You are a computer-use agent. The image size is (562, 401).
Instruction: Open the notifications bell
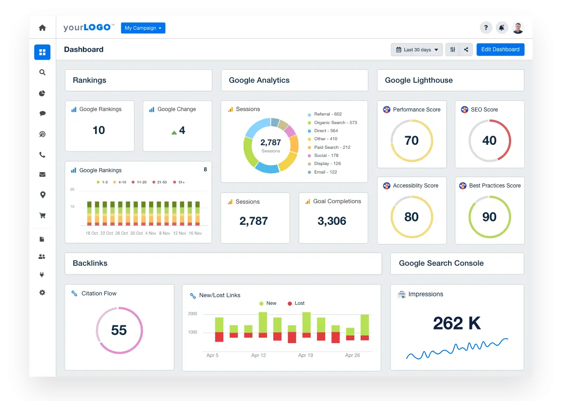502,27
